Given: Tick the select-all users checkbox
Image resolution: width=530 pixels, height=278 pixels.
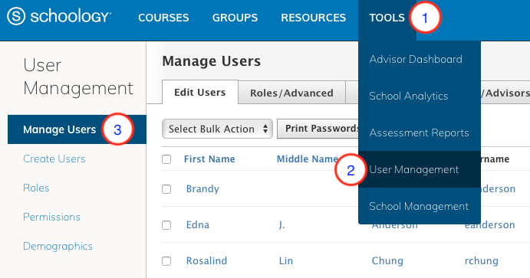Looking at the screenshot, I should [166, 159].
